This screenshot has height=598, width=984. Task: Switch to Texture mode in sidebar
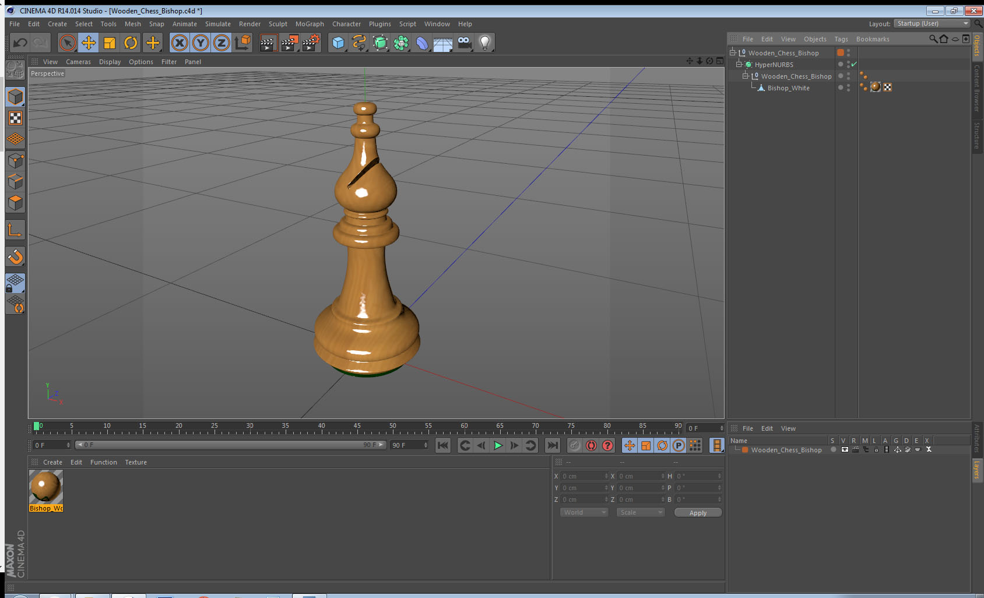tap(16, 118)
